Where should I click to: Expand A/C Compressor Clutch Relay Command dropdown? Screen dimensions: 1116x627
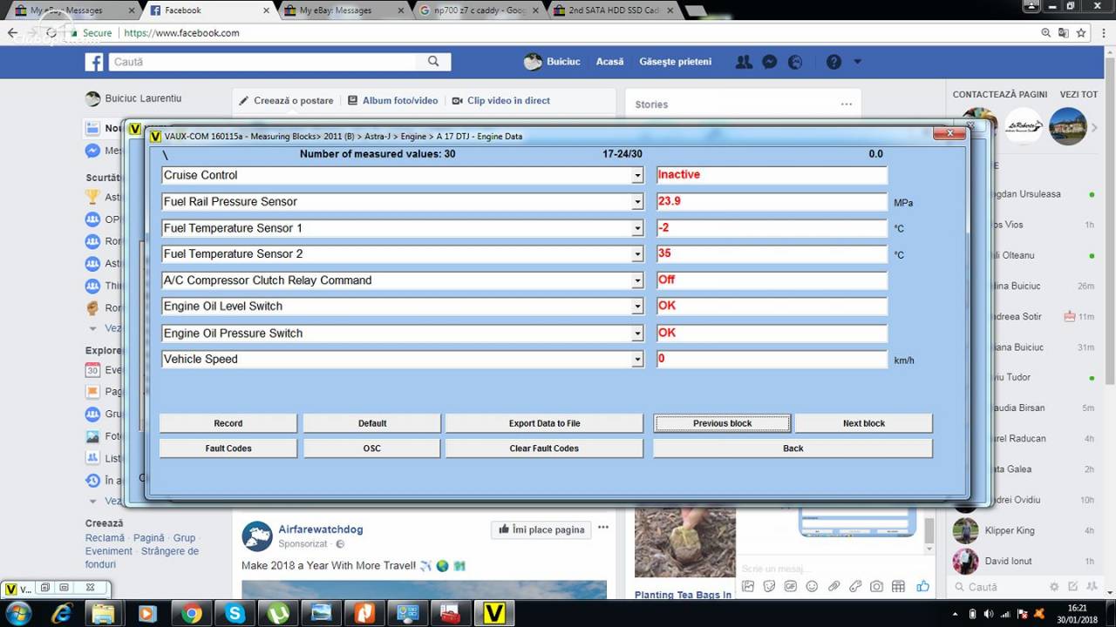point(637,281)
